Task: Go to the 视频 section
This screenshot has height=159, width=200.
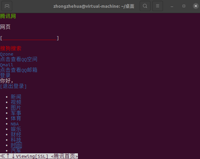Action: pyautogui.click(x=16, y=102)
